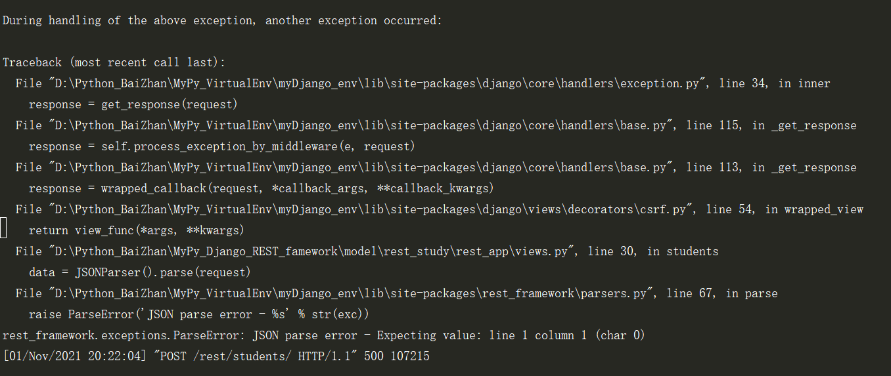Open rest_framework parsers.py file path
This screenshot has height=376, width=891.
point(350,294)
